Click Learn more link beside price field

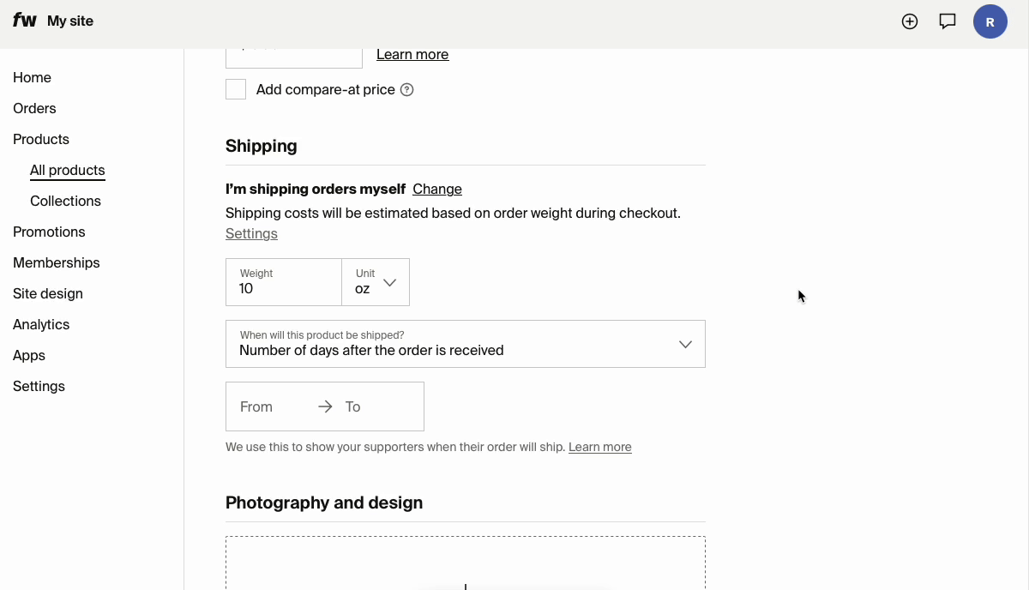click(x=412, y=54)
